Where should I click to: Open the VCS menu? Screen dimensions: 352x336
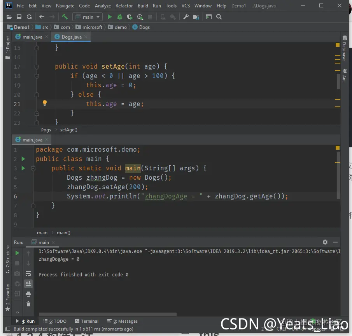tap(186, 6)
